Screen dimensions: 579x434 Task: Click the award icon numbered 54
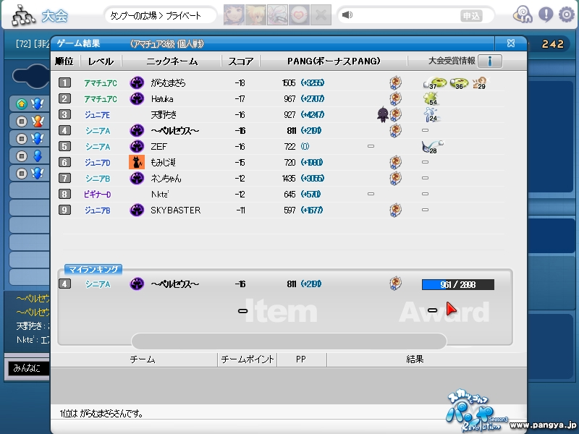[431, 99]
